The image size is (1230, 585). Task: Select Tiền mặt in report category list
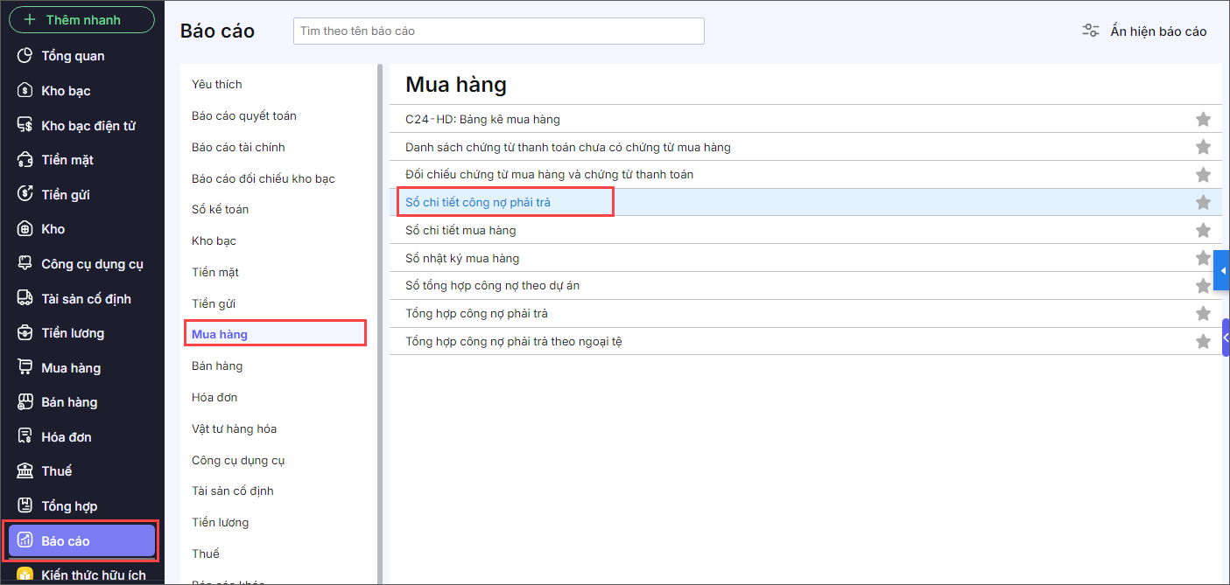pyautogui.click(x=215, y=272)
